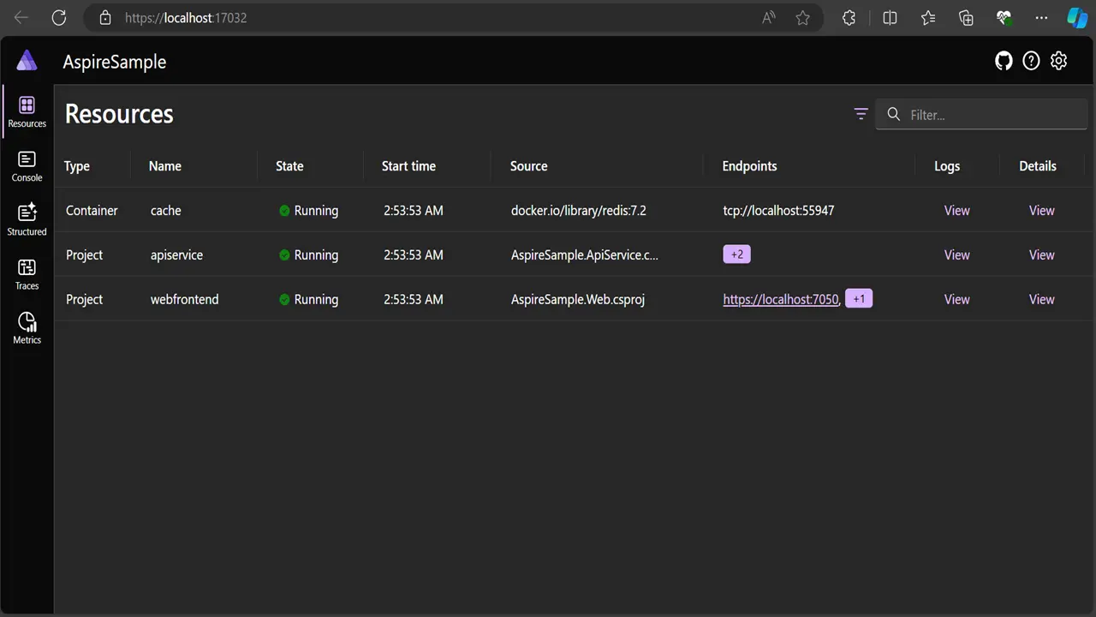
Task: Open the Copilot sidebar icon
Action: [x=1077, y=17]
